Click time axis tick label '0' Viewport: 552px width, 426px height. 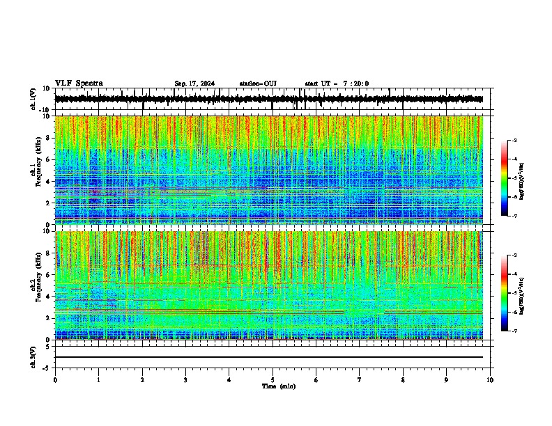(x=55, y=380)
